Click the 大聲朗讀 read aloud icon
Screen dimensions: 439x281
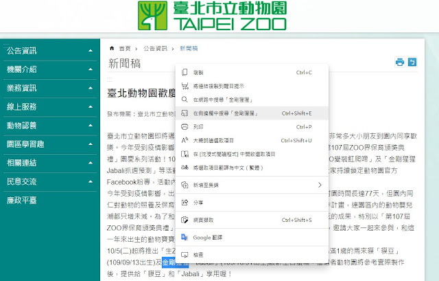pyautogui.click(x=185, y=140)
